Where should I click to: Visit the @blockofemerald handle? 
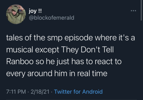coord(52,18)
